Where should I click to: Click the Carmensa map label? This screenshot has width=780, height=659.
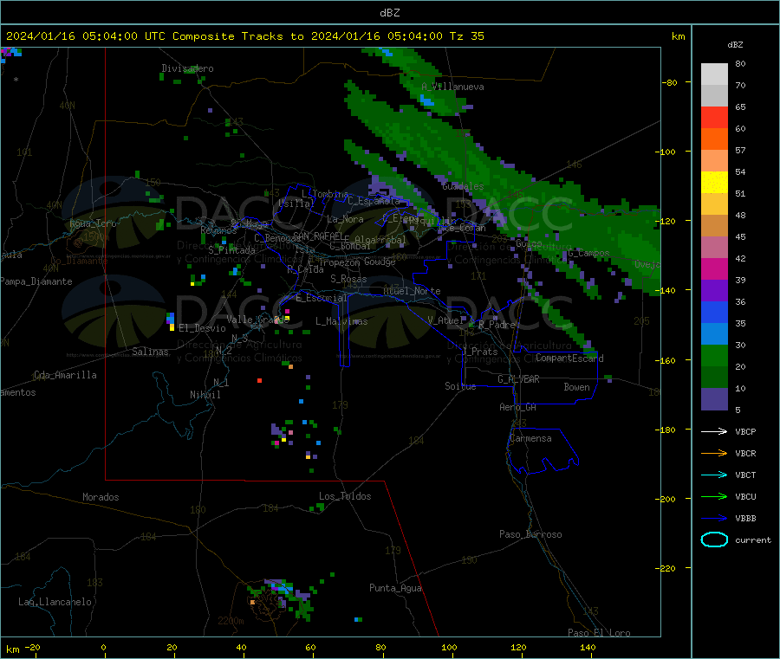(x=530, y=438)
